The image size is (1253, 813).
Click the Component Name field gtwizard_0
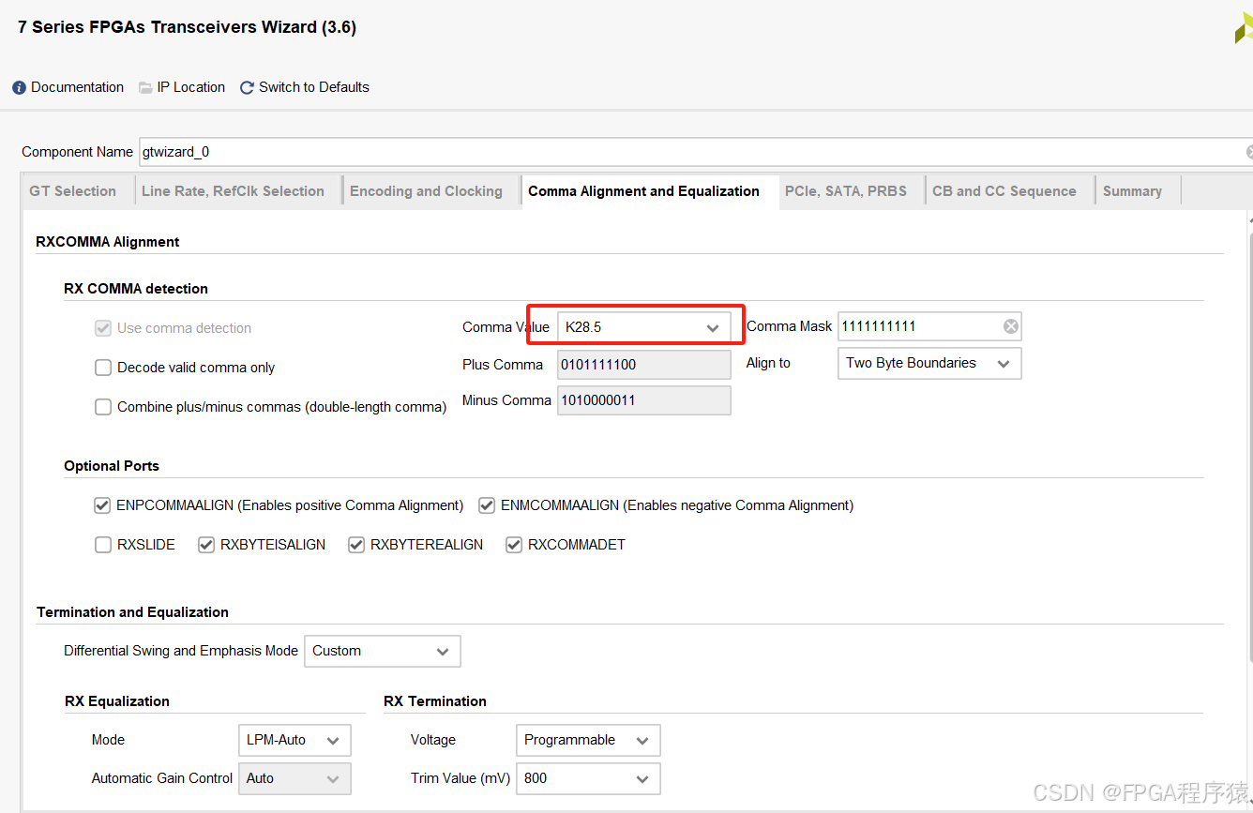[694, 152]
